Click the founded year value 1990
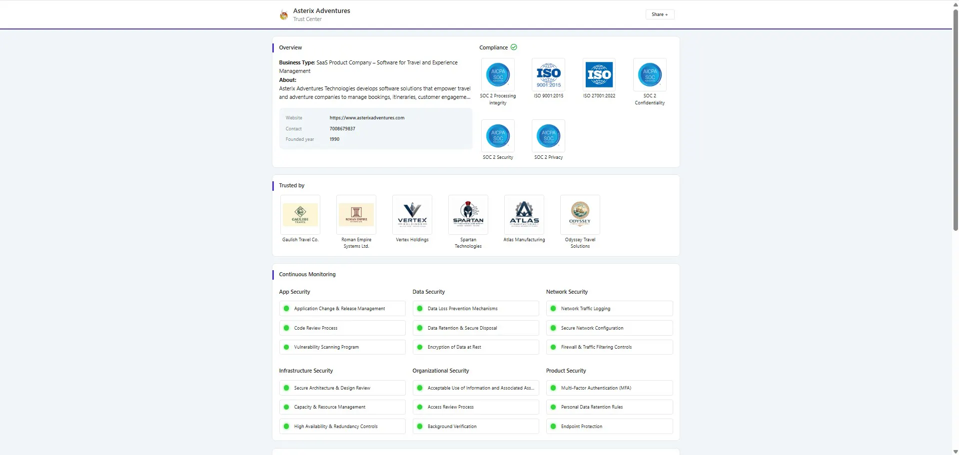Screen dimensions: 959x455 pyautogui.click(x=334, y=139)
